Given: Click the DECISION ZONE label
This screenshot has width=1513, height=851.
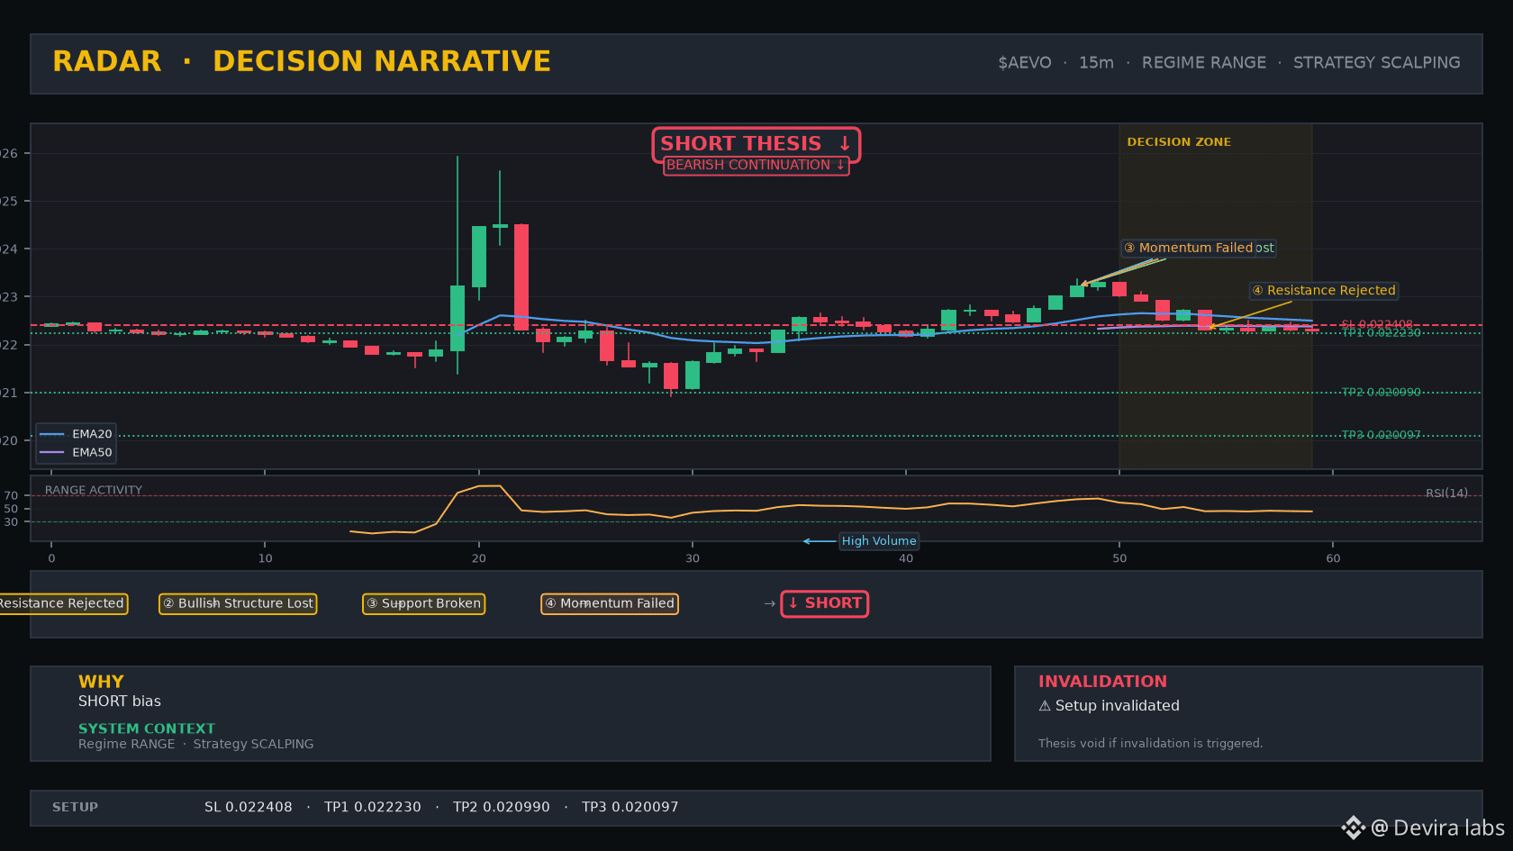Looking at the screenshot, I should click(x=1179, y=142).
